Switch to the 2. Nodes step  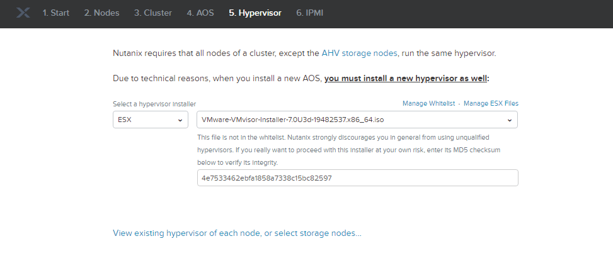(x=101, y=13)
